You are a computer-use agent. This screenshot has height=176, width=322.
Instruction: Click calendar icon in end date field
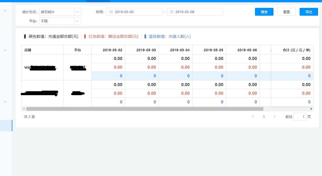[172, 12]
